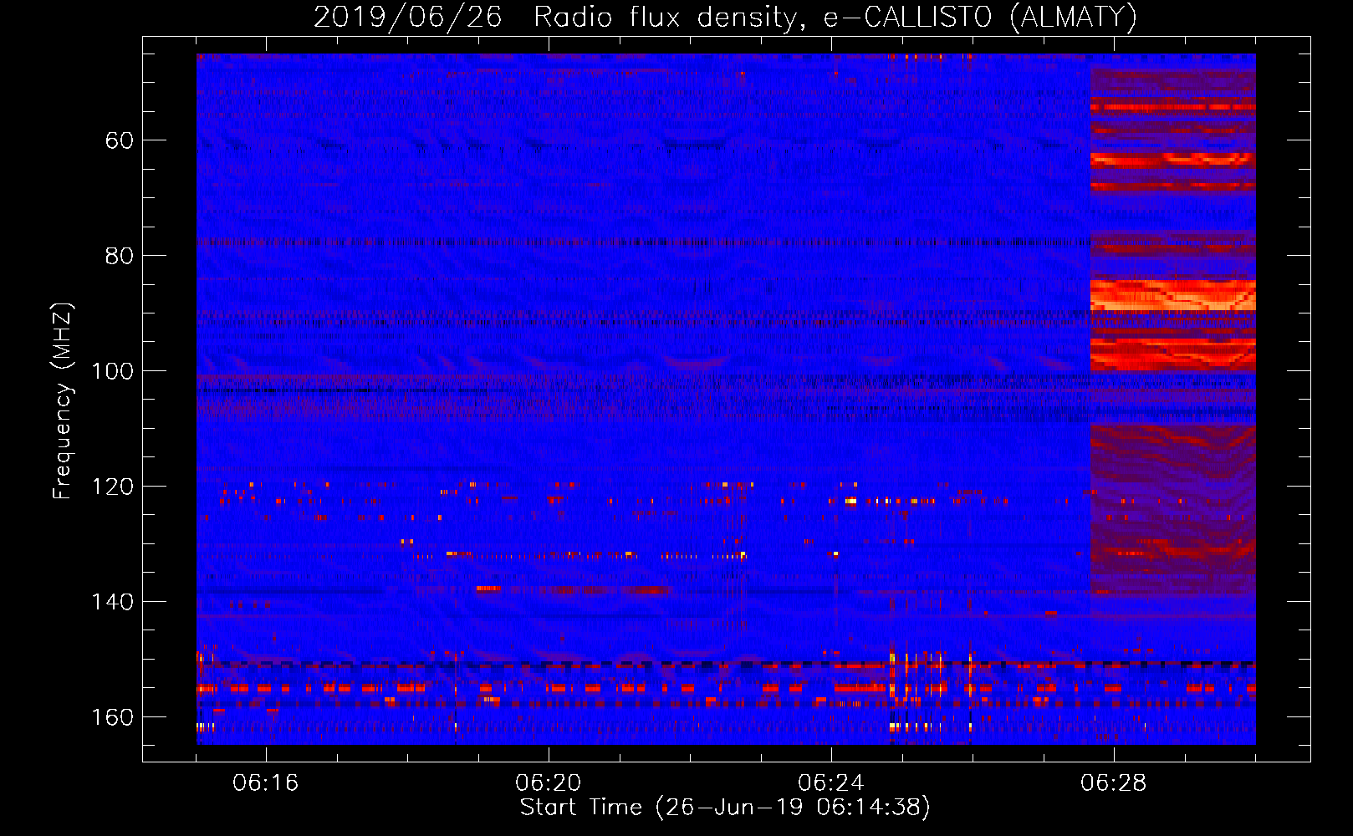The width and height of the screenshot is (1353, 836).
Task: Click the 'Start Time (26-Jun-19 06:14:38)' label
Action: [x=725, y=808]
